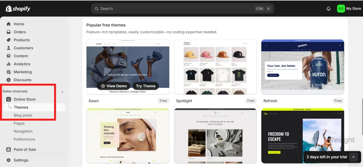
Task: Open the notifications bell
Action: tap(328, 9)
